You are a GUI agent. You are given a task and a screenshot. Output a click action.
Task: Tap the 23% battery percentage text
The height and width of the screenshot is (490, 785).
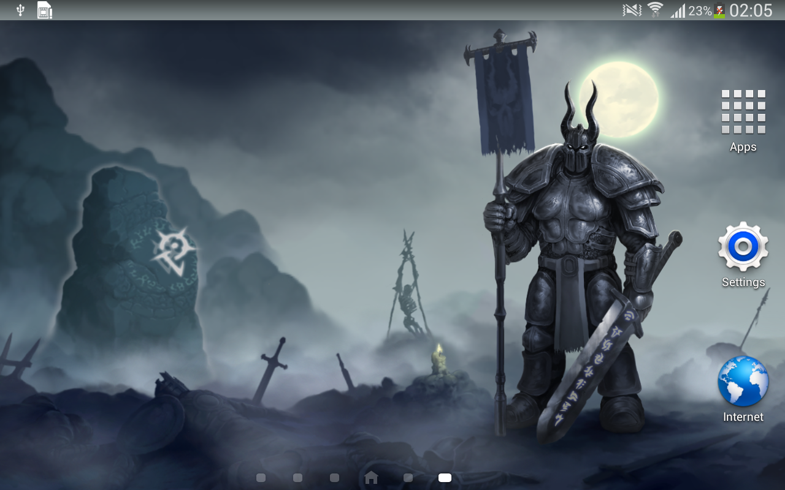pos(700,11)
